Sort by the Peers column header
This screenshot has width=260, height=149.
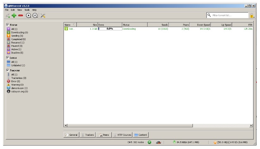[x=179, y=25]
